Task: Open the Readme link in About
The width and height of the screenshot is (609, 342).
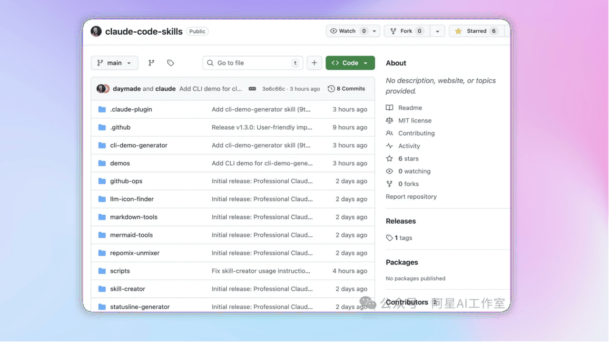Action: pyautogui.click(x=410, y=108)
